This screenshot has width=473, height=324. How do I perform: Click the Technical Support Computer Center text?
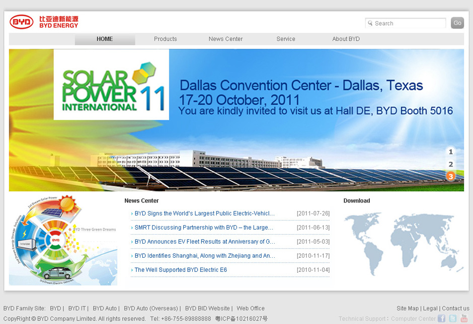pyautogui.click(x=387, y=318)
